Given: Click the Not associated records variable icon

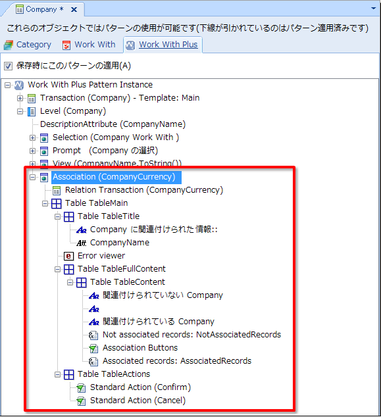Looking at the screenshot, I should (x=93, y=335).
